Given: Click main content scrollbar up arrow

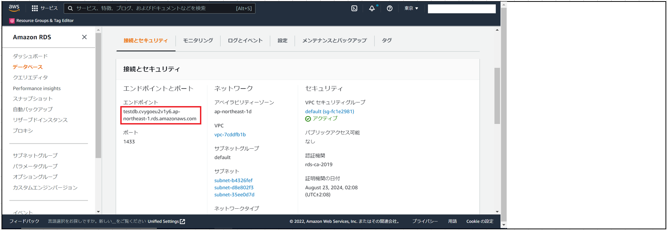Looking at the screenshot, I should pyautogui.click(x=497, y=30).
